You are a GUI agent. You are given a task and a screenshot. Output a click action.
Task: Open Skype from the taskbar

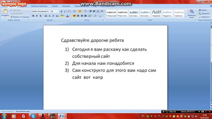33,116
